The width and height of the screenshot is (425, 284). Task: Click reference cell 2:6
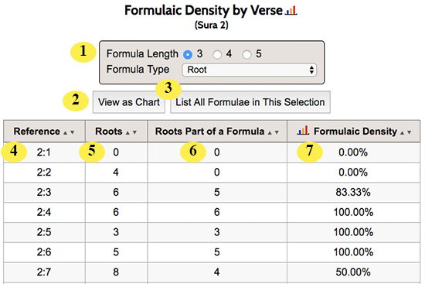coord(44,252)
